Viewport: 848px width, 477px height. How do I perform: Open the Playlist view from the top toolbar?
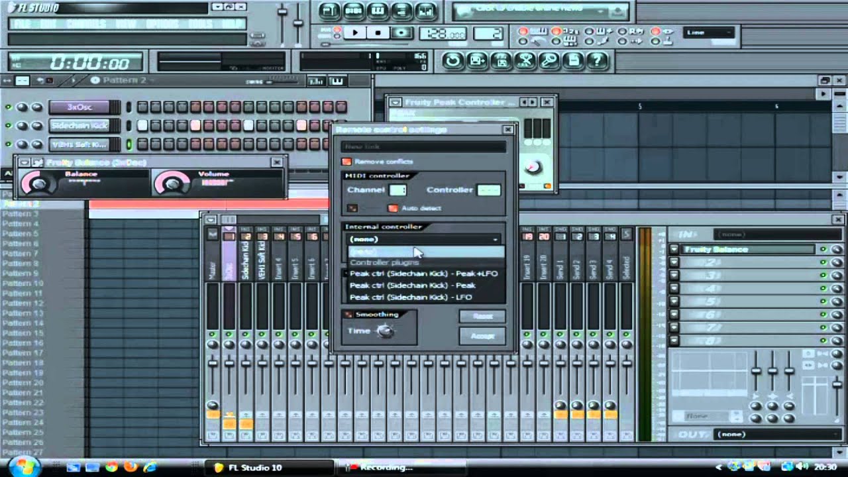329,11
